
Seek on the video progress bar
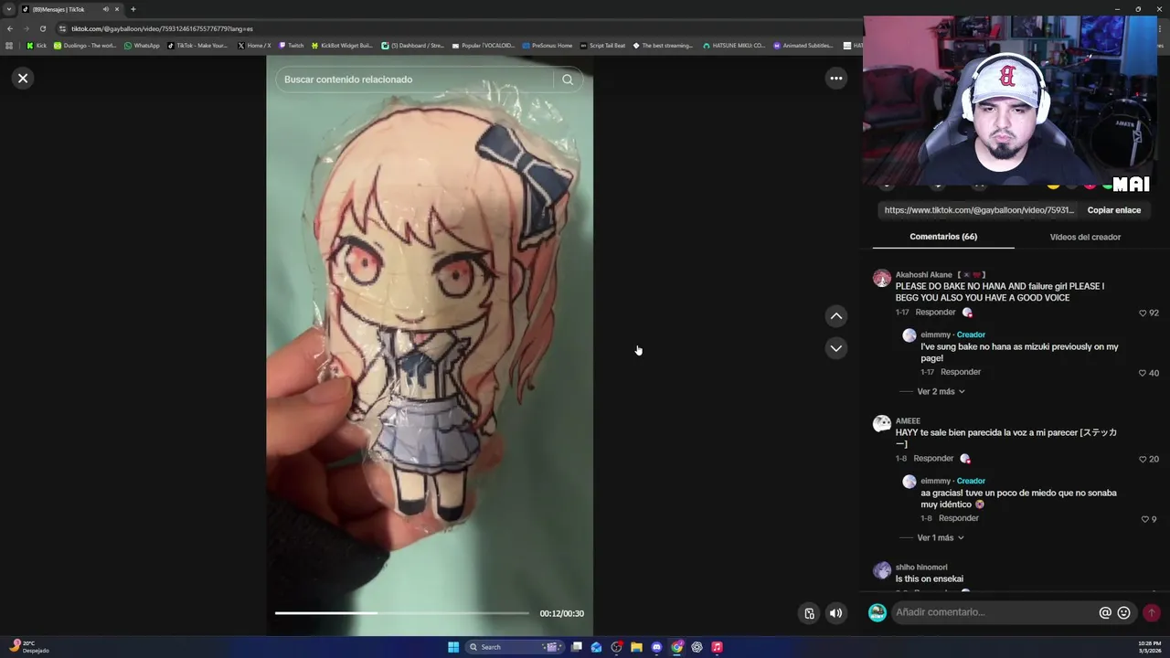coord(402,613)
